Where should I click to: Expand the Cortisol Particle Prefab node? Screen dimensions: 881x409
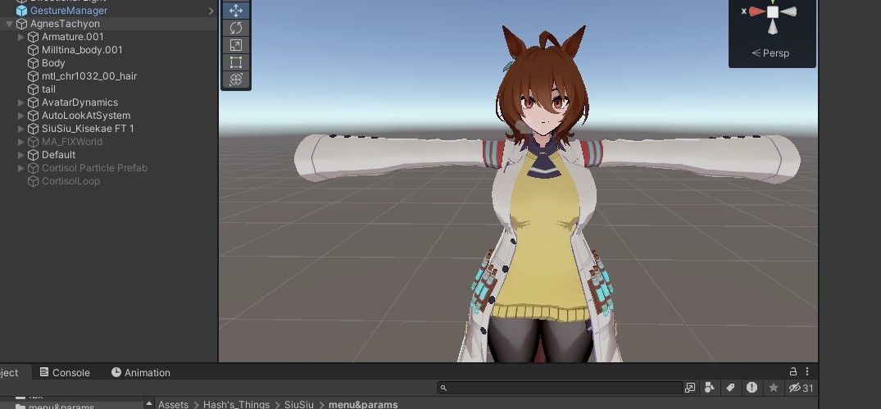pos(20,168)
